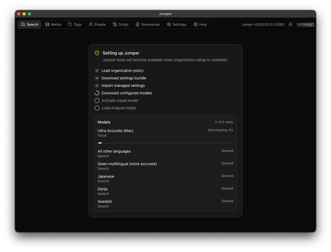
Task: Click the '0 of 6 ready' status
Action: pyautogui.click(x=224, y=122)
